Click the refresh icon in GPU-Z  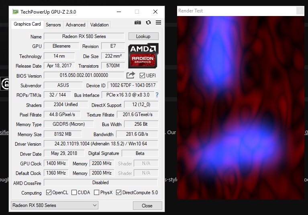tap(148, 22)
